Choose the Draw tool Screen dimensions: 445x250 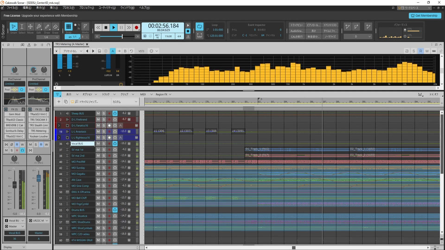pos(47,28)
